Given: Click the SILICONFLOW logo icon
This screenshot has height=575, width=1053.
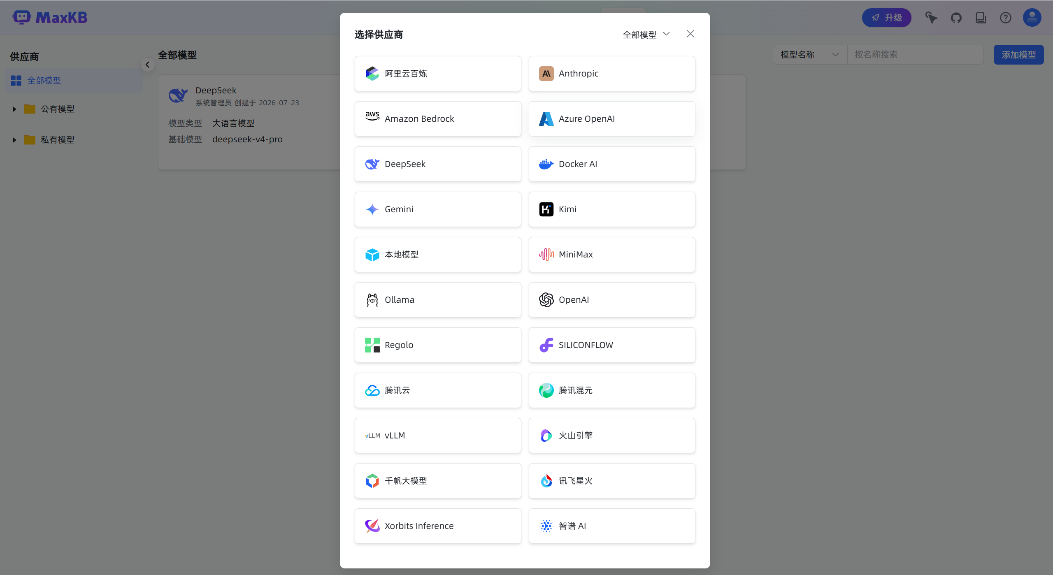Looking at the screenshot, I should (x=546, y=345).
